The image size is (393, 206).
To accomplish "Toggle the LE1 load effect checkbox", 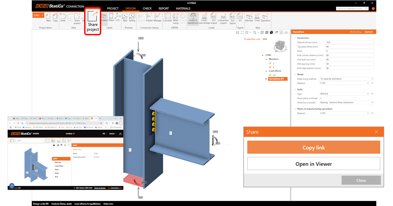I will 270,75.
